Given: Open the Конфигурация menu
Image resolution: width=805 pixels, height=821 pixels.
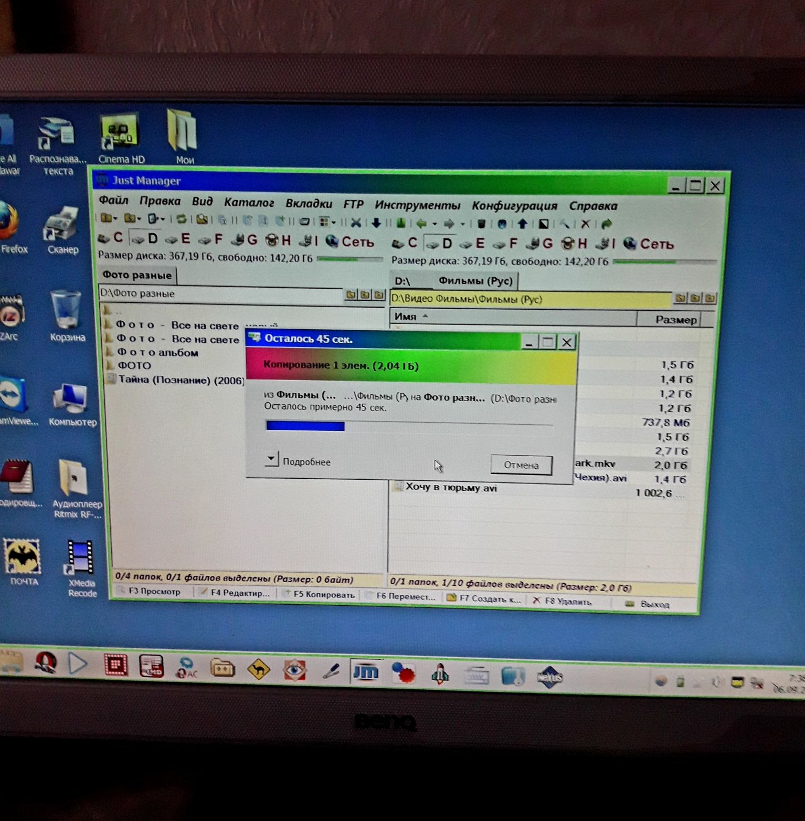Looking at the screenshot, I should (514, 205).
